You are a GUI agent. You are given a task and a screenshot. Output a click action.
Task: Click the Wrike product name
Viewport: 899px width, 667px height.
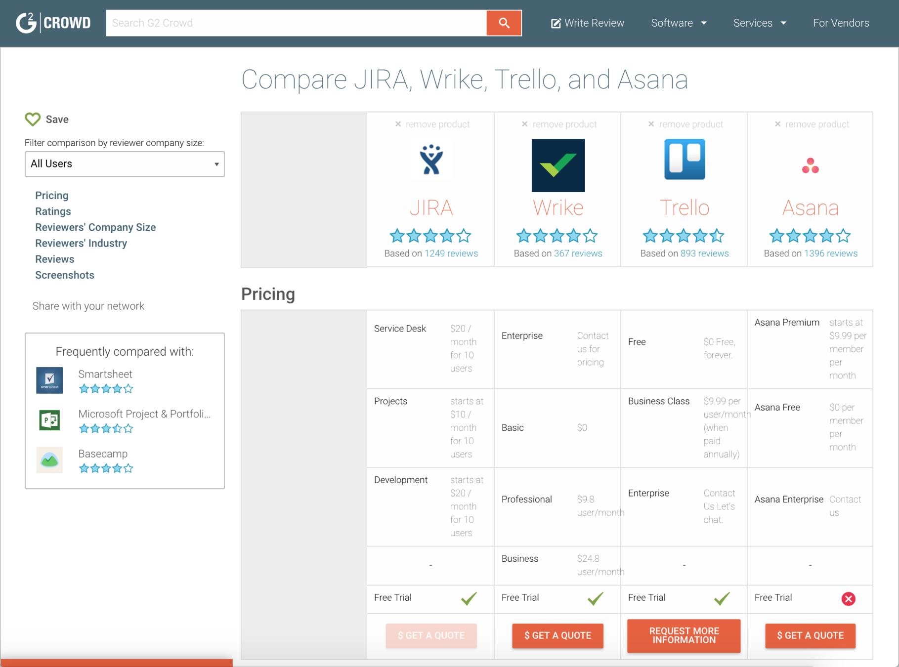click(x=558, y=208)
